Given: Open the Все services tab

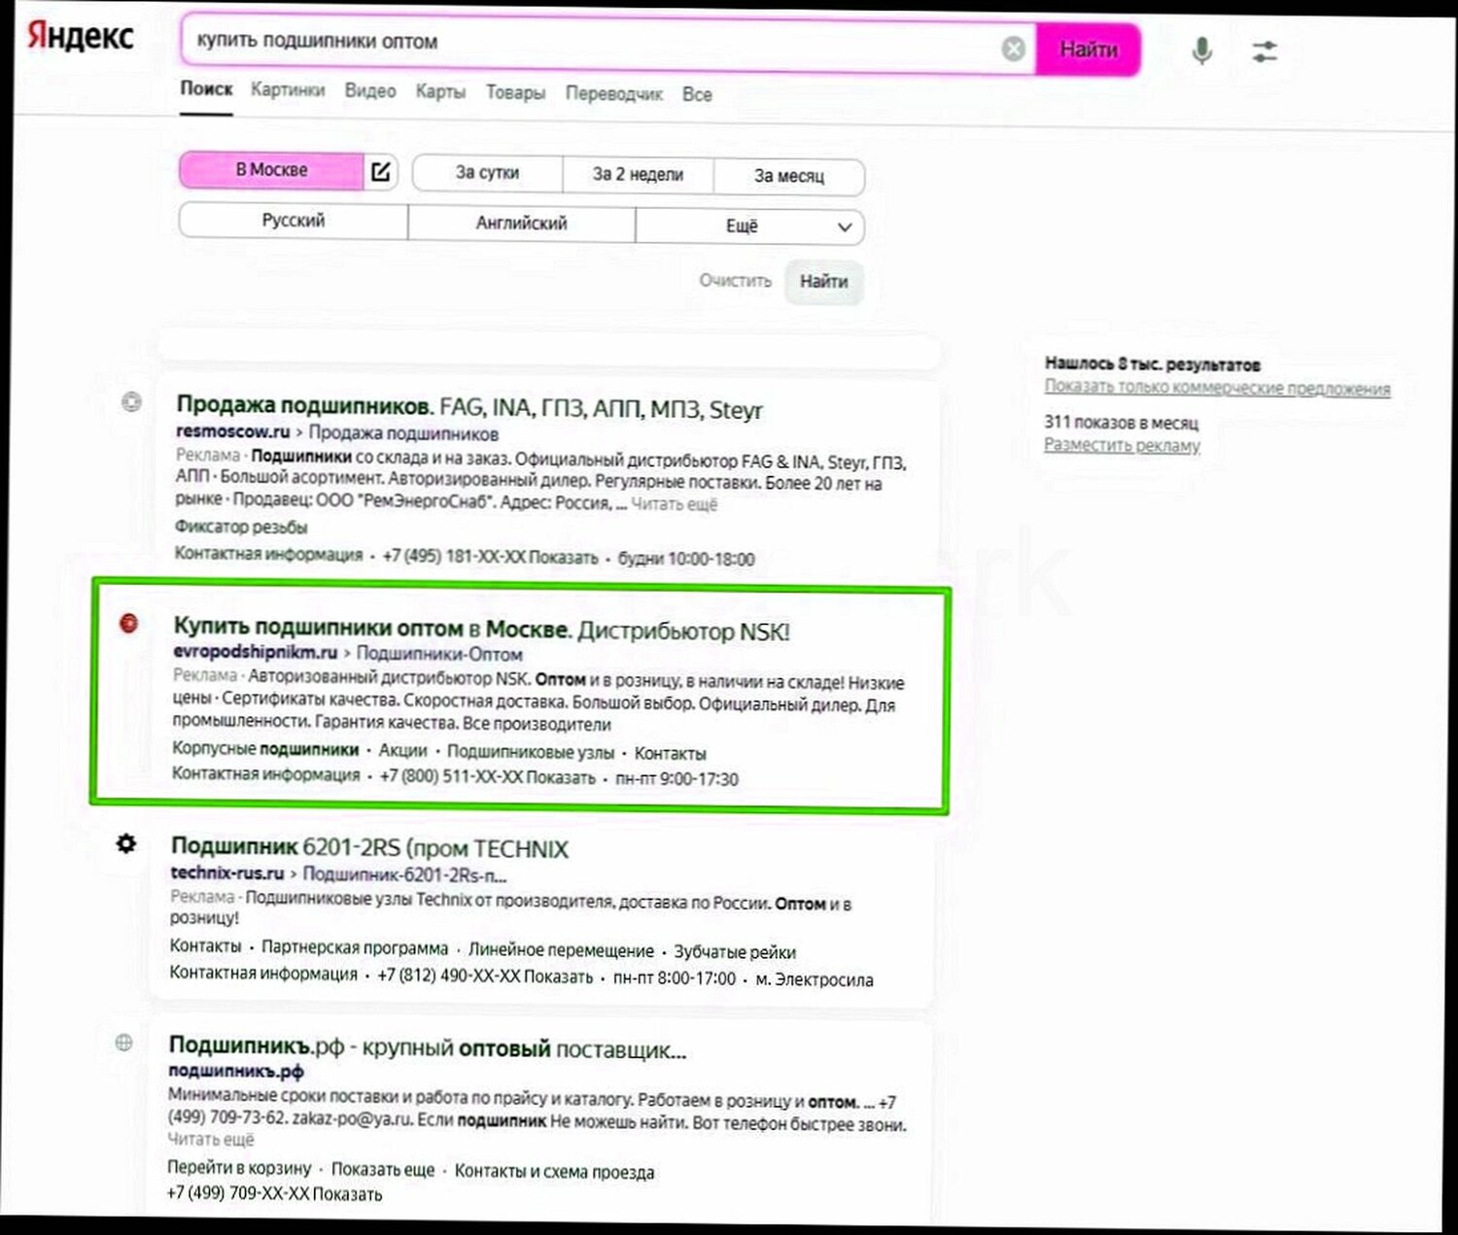Looking at the screenshot, I should coord(697,95).
